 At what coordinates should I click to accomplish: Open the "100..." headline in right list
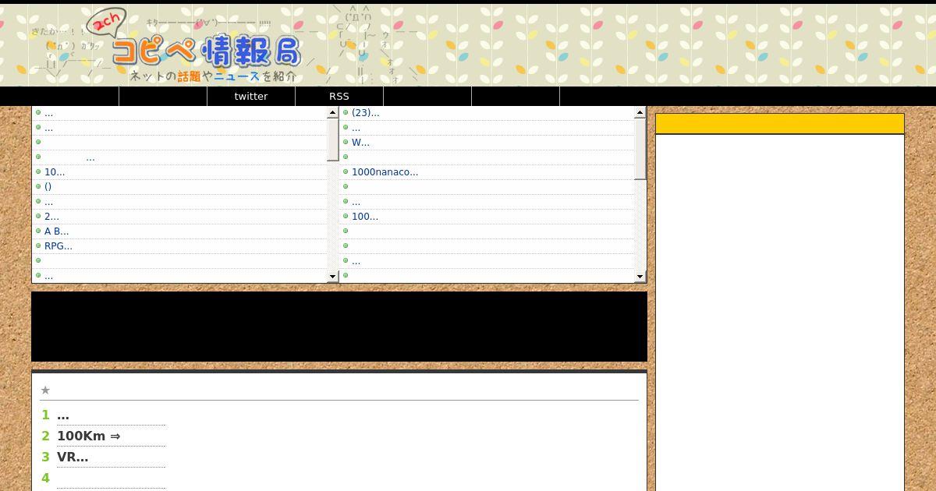click(x=365, y=217)
